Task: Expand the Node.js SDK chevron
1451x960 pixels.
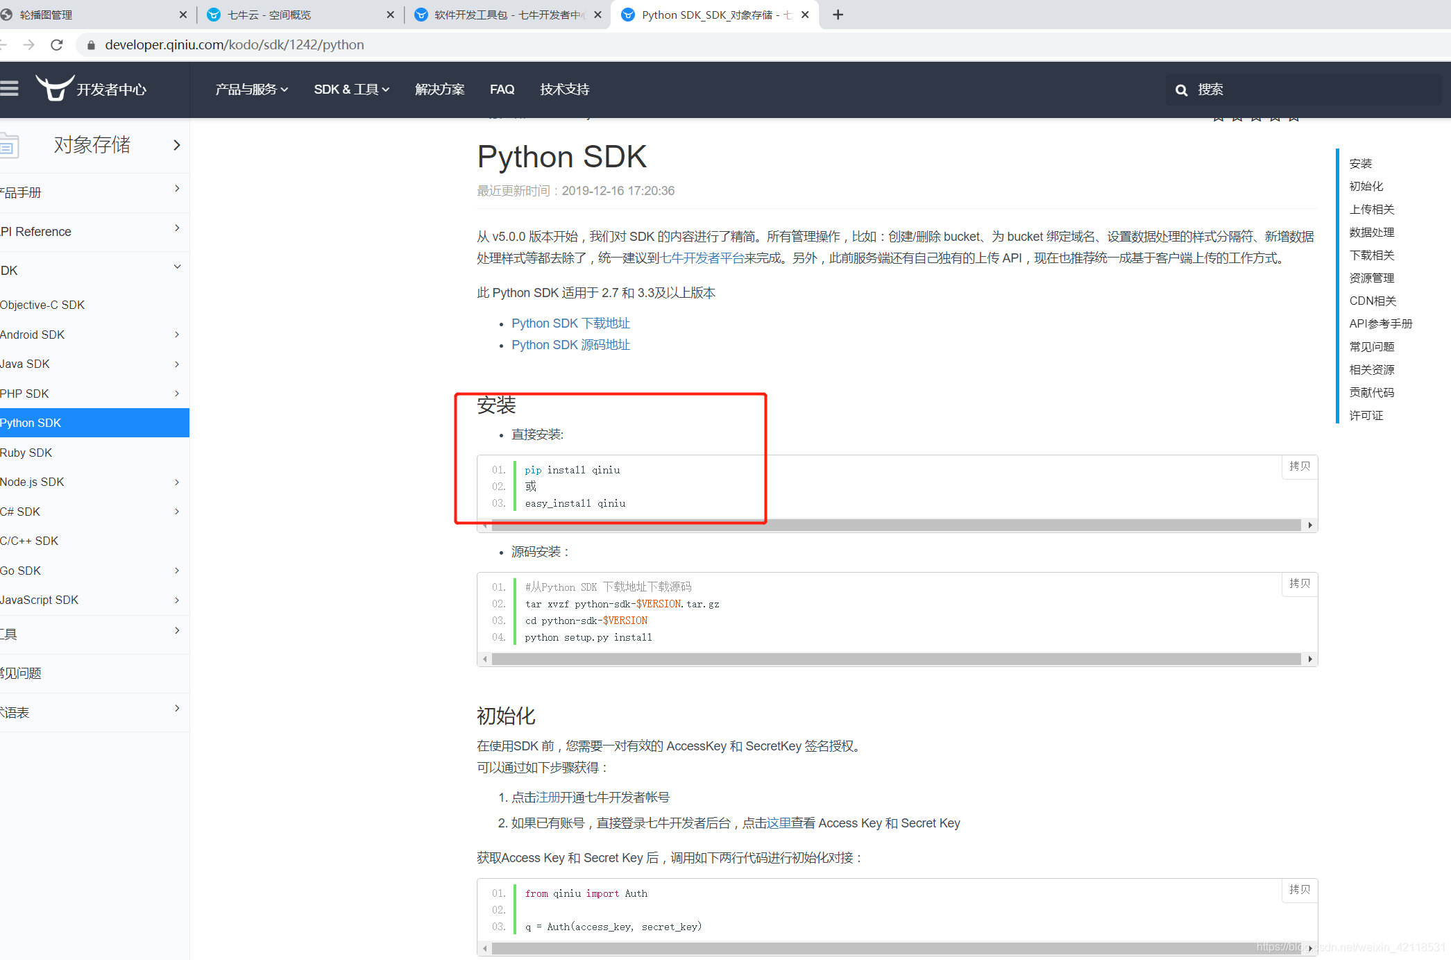Action: pyautogui.click(x=177, y=482)
